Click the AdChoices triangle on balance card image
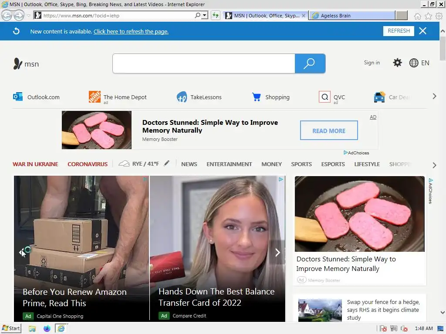Viewport: 446px width, 334px height. (281, 179)
